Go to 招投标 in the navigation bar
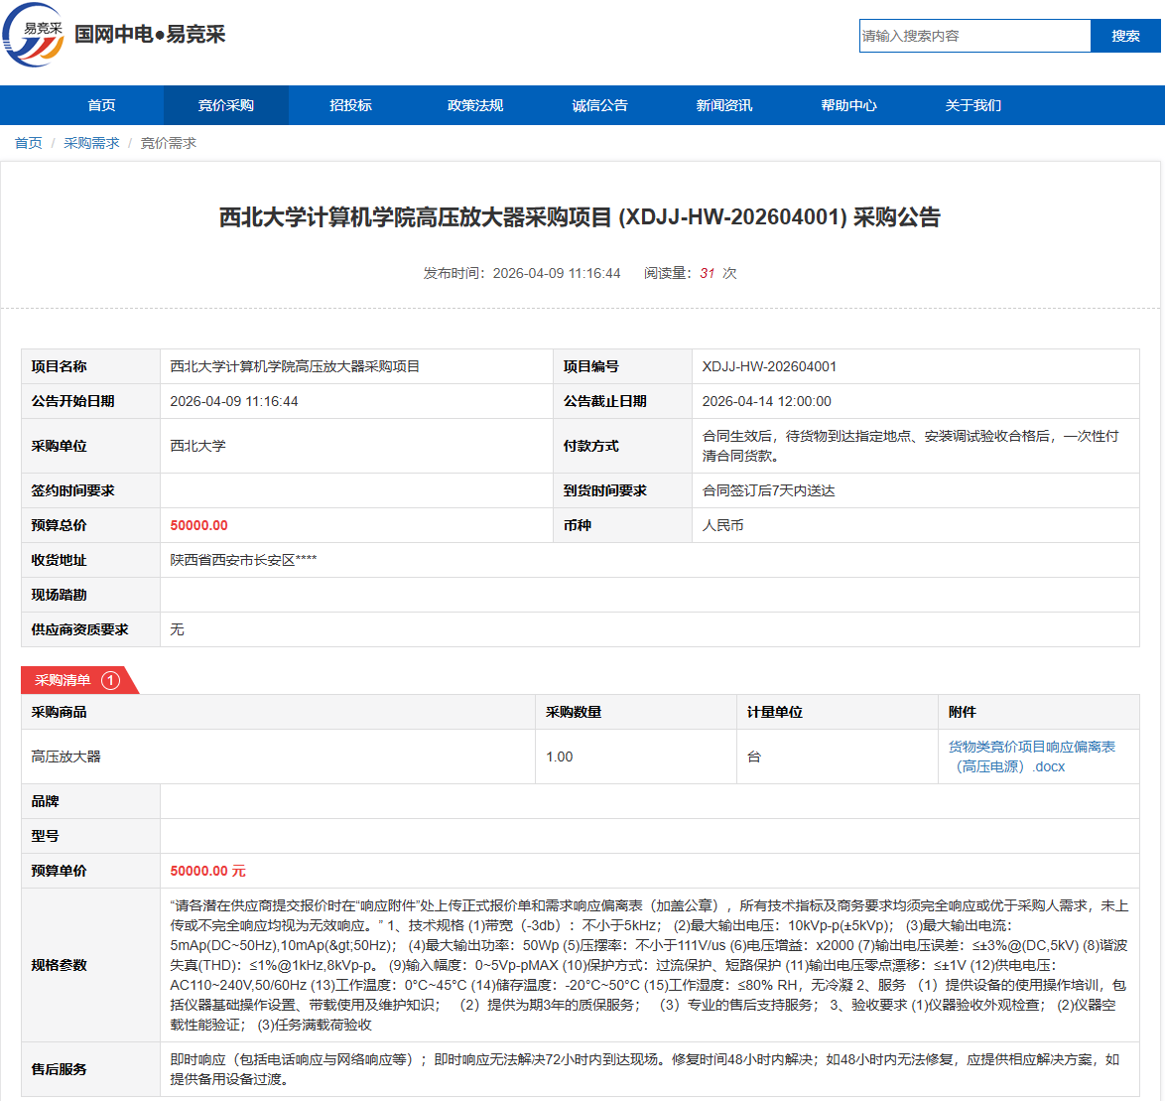Image resolution: width=1165 pixels, height=1101 pixels. pyautogui.click(x=350, y=105)
